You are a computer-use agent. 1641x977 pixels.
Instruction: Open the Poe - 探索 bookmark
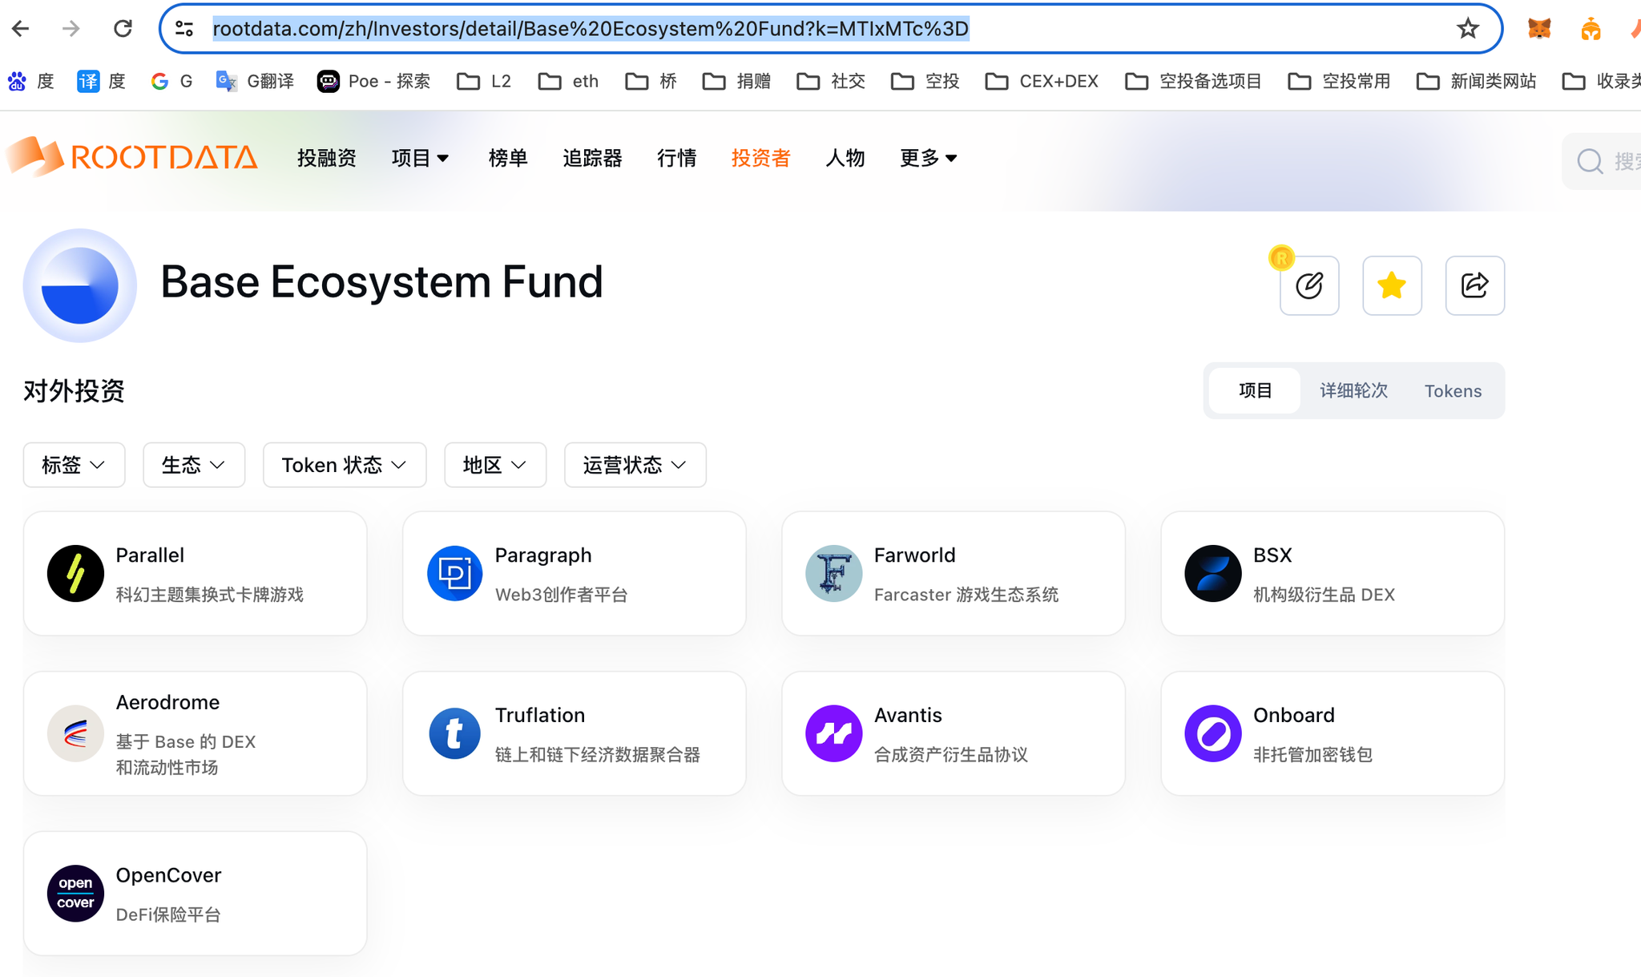(x=373, y=81)
